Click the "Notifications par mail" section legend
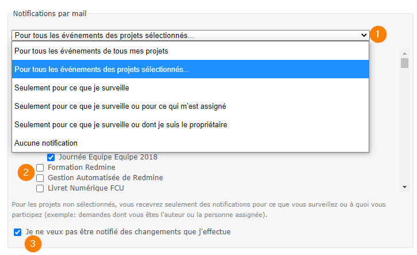 pos(49,13)
